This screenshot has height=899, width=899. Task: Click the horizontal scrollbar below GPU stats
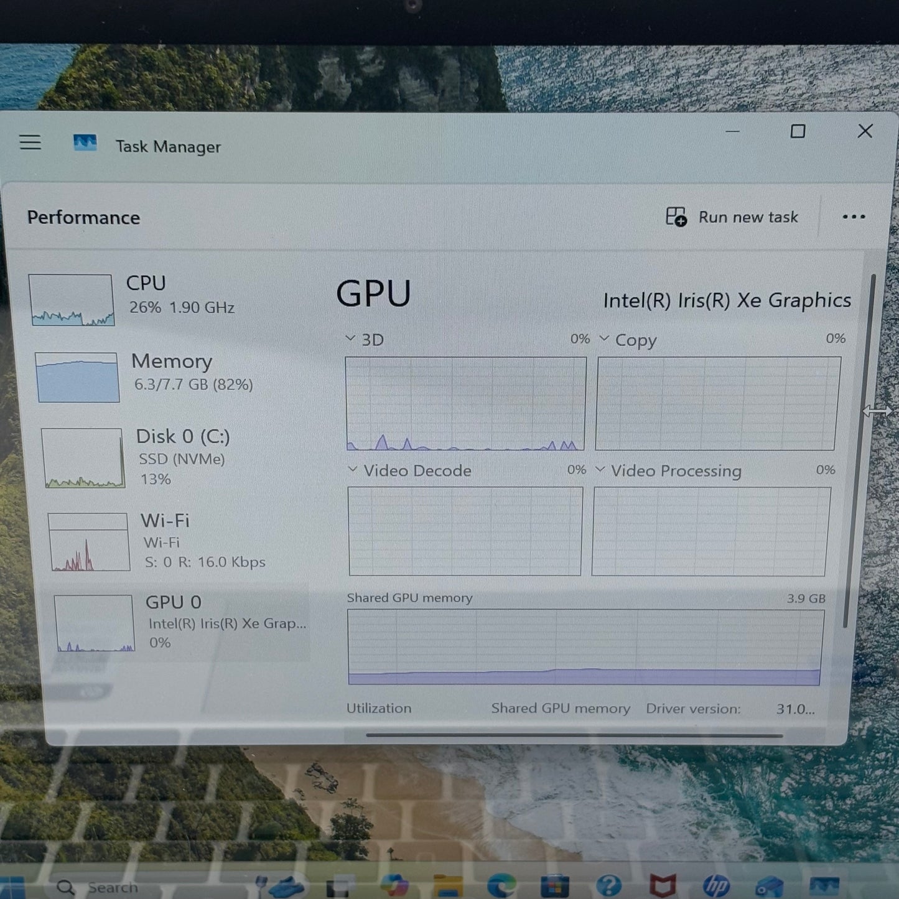[574, 735]
